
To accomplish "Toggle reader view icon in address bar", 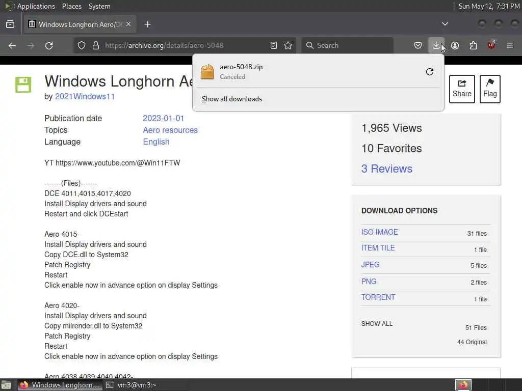I will [274, 45].
